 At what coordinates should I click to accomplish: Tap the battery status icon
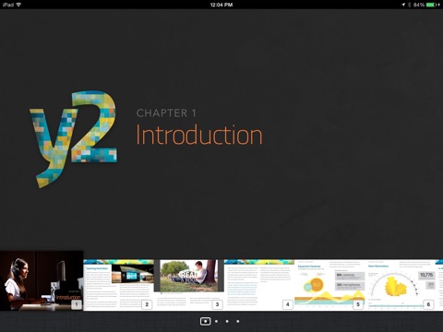[433, 5]
